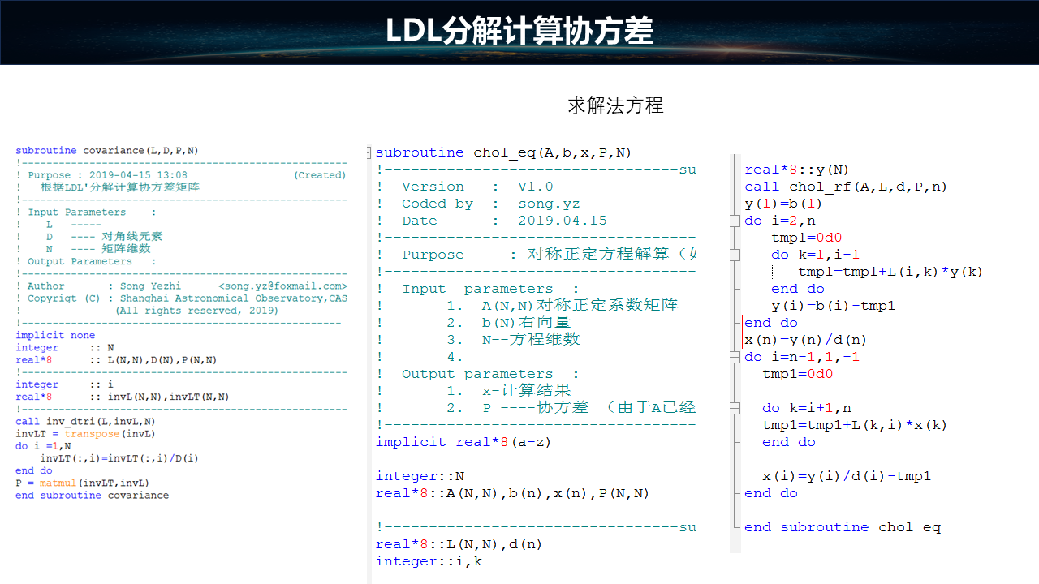Collapse the subroutine chol_eq fold marker
The height and width of the screenshot is (584, 1039).
tap(369, 152)
